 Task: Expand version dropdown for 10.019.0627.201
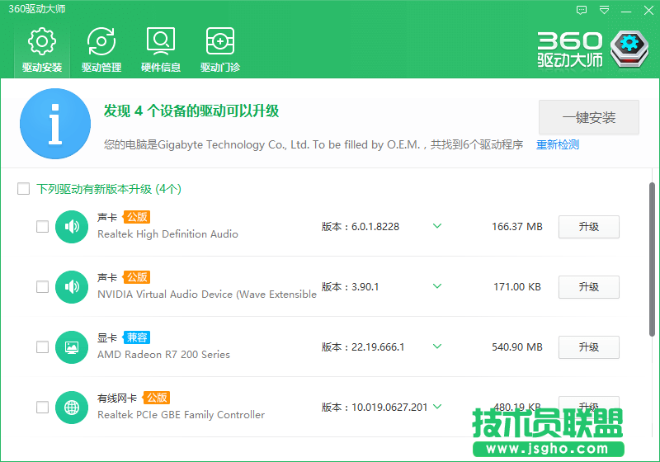[437, 407]
